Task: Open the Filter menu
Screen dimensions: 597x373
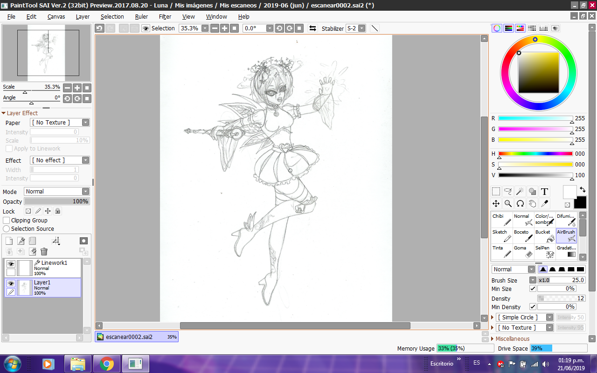Action: coord(165,17)
